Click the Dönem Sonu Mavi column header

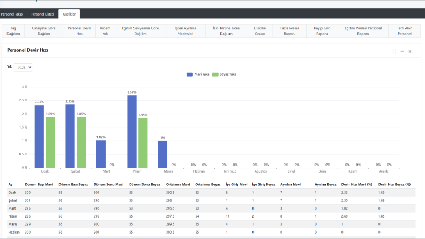pyautogui.click(x=108, y=184)
